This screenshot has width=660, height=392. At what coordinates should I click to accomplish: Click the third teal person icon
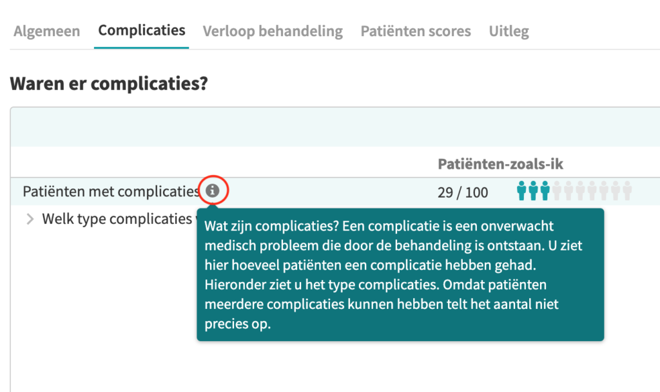[545, 191]
